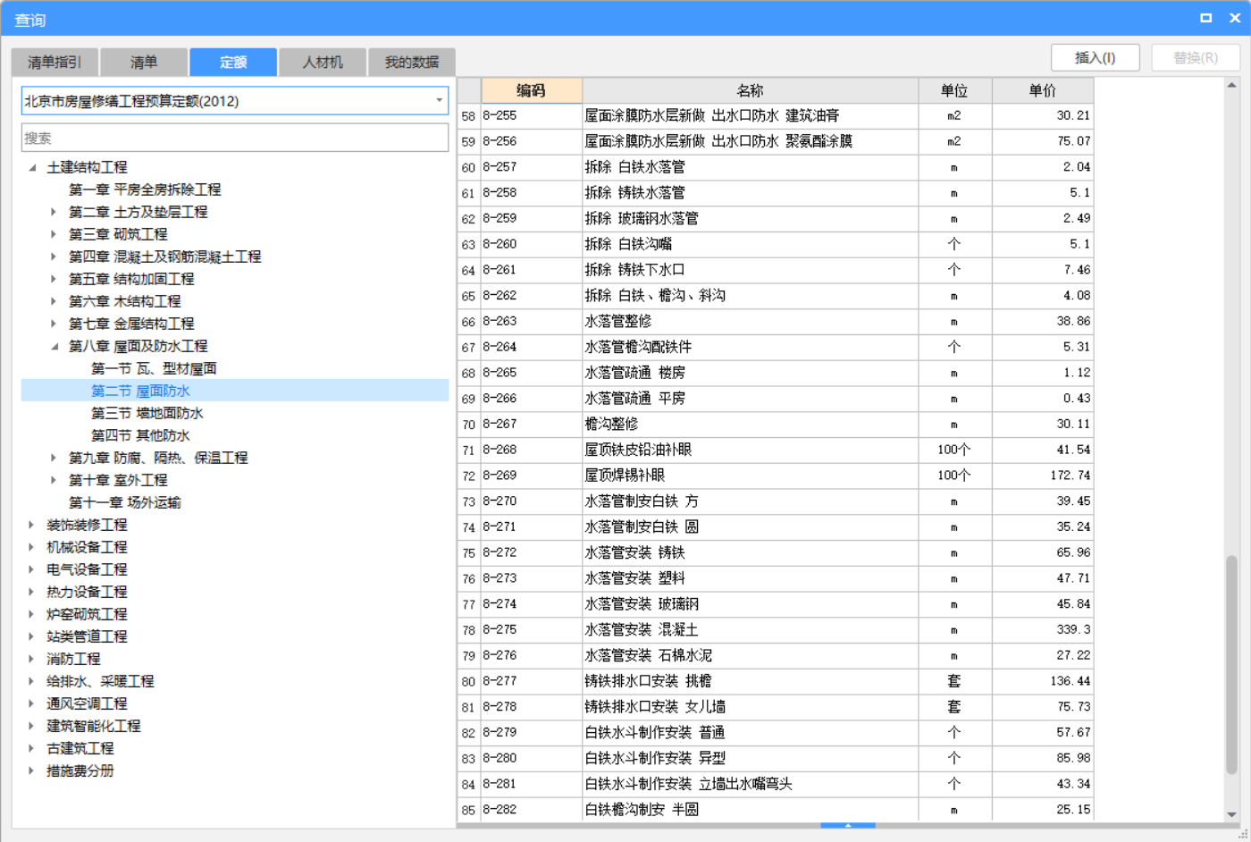
Task: Expand 第二章 土方及垫层工程 node
Action: [54, 212]
